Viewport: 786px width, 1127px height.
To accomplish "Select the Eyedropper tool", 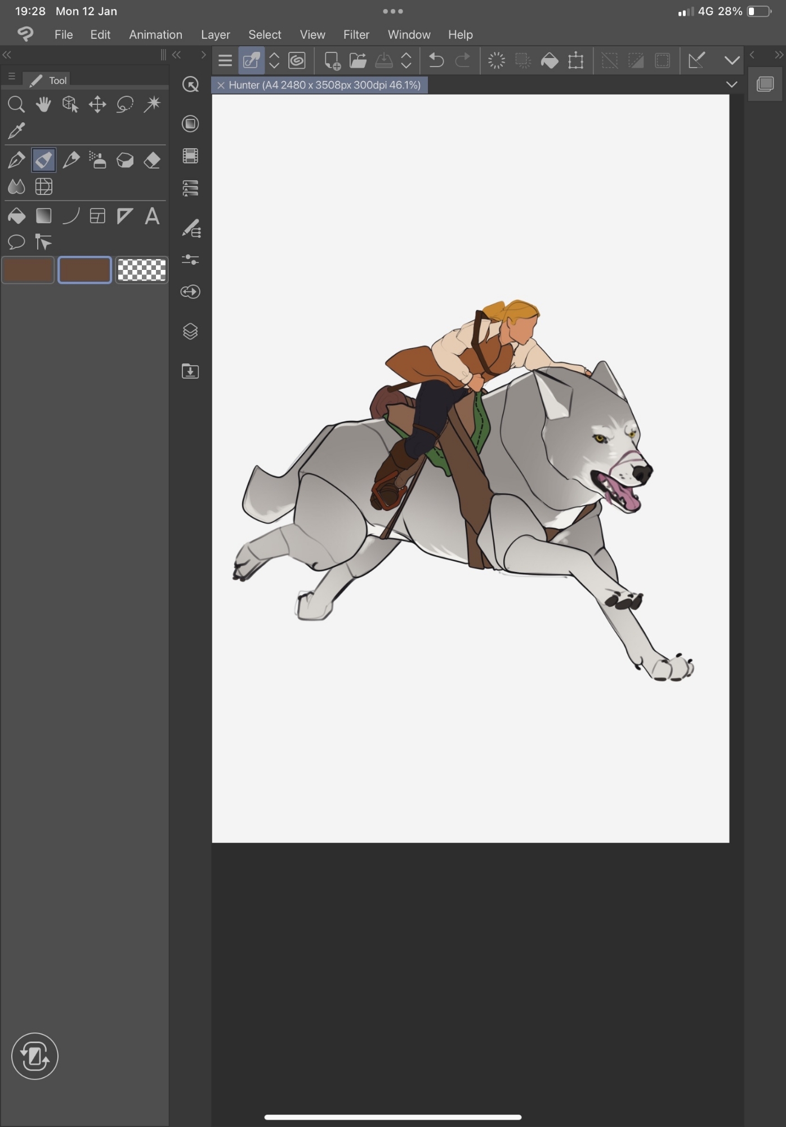I will click(16, 131).
